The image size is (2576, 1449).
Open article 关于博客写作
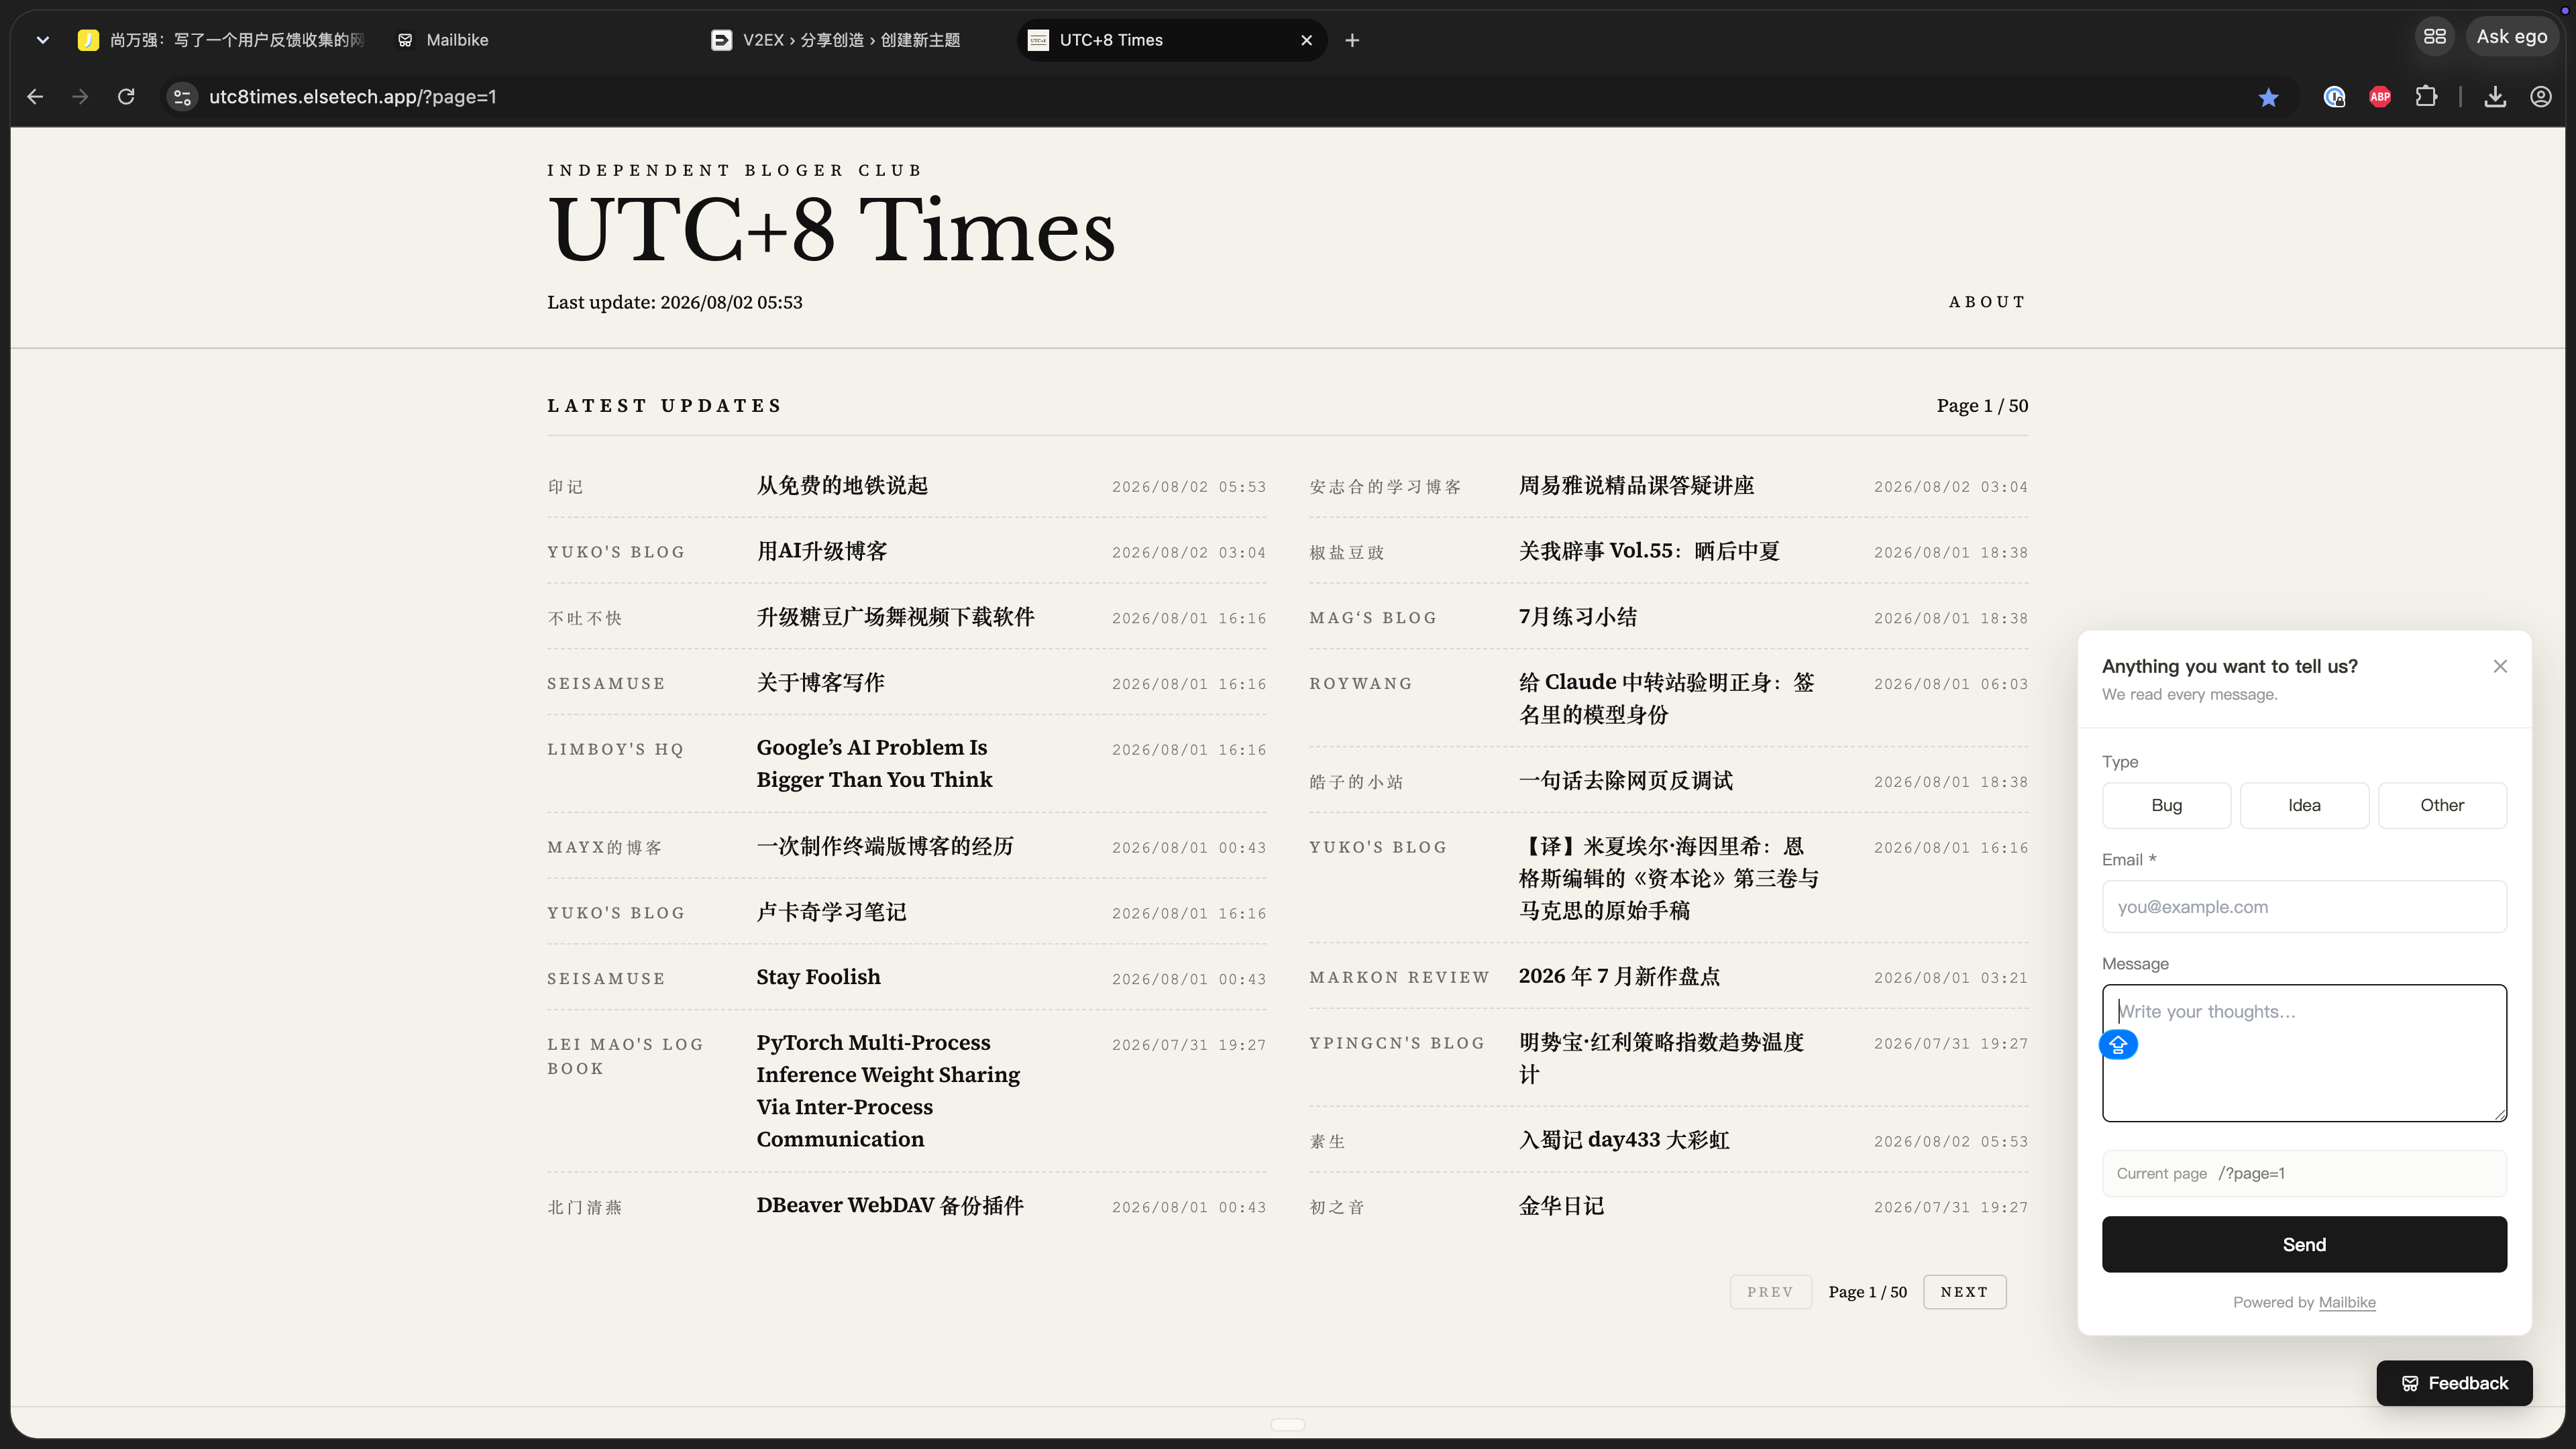(820, 683)
